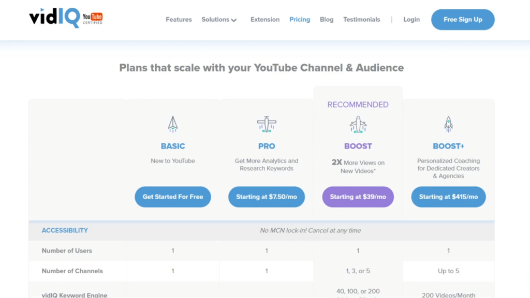Click the 'No MCN lock-in! Cancel at any time' text
Viewport: 530px width, 298px height.
(x=311, y=230)
